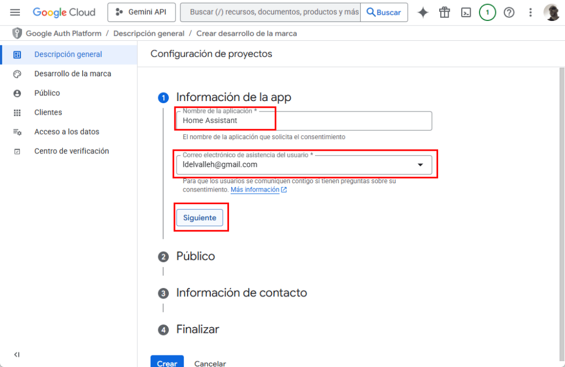Open the gift free trial icon
Viewport: 565px width, 367px height.
(x=445, y=12)
